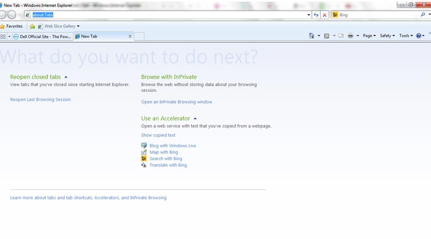Collapse Reopen closed tabs section arrow

66,77
